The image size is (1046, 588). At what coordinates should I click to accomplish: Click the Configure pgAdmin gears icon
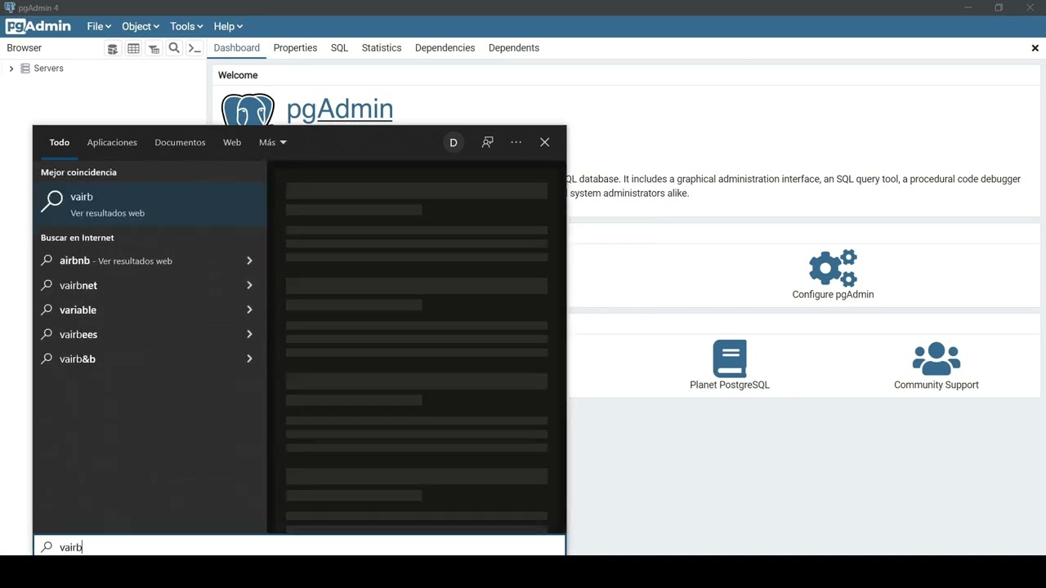832,268
